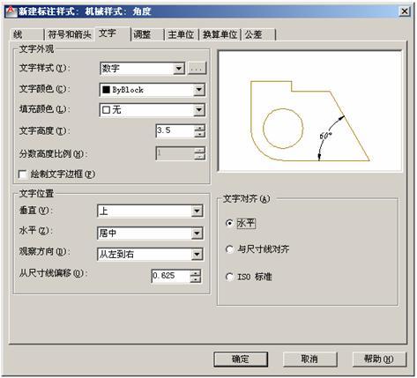Click the text style browse (...) button

pos(197,69)
